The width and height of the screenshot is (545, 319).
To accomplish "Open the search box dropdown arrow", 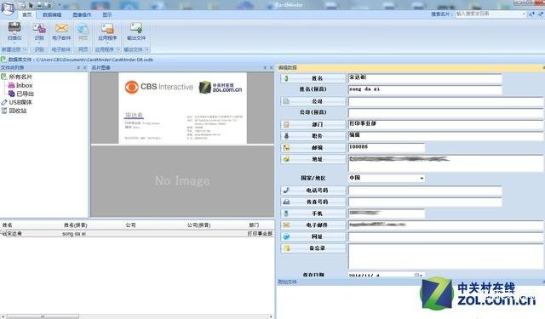I will [x=524, y=14].
